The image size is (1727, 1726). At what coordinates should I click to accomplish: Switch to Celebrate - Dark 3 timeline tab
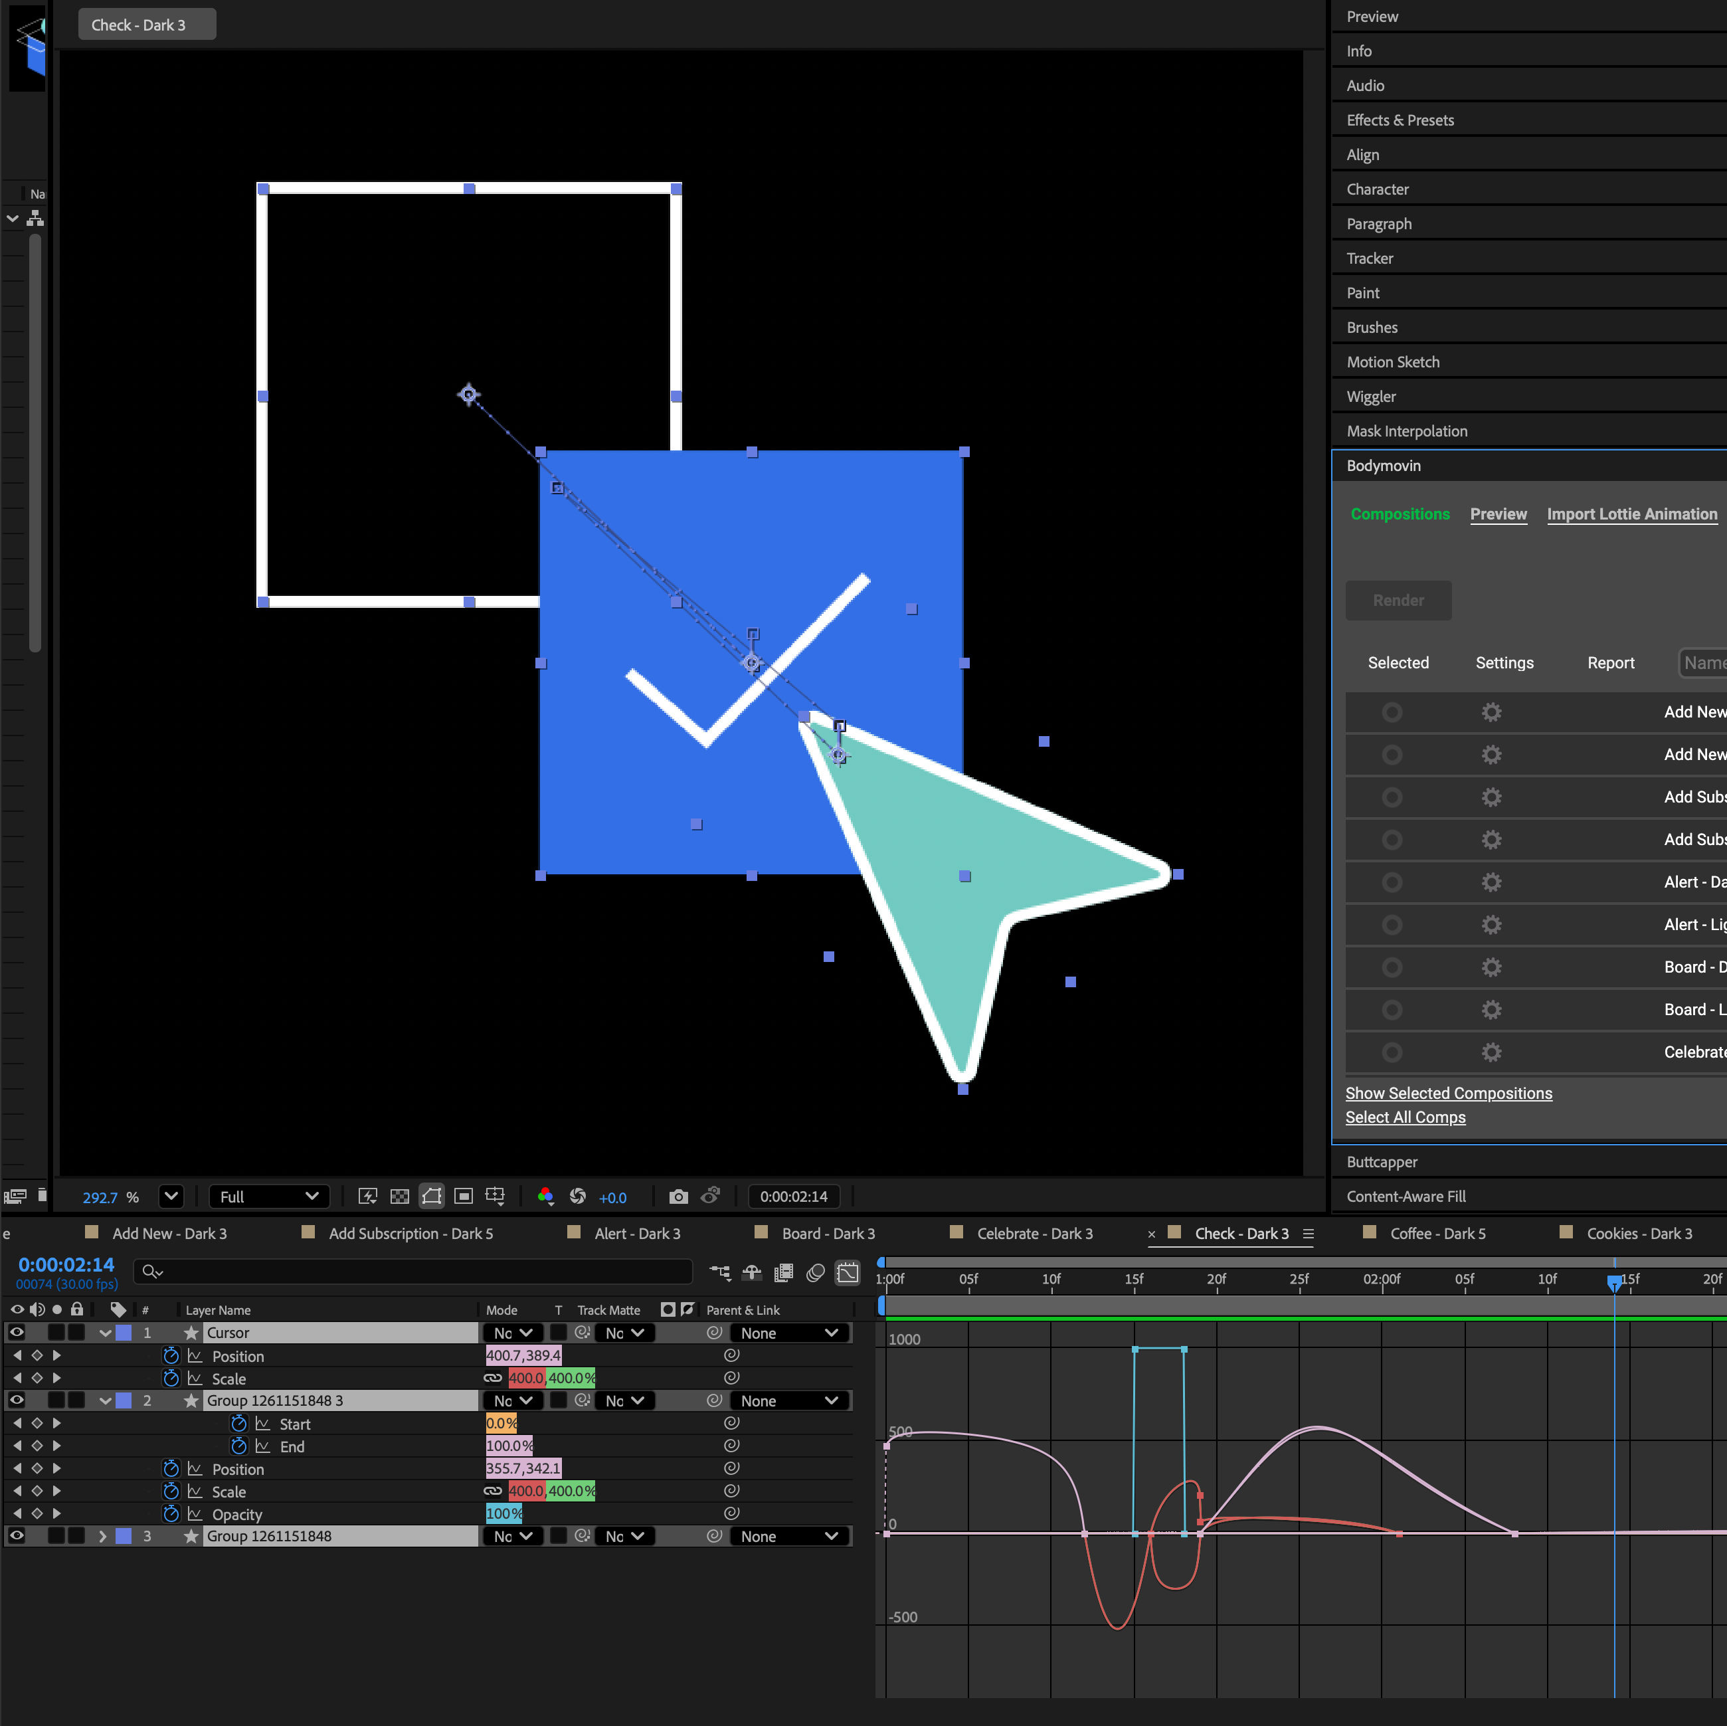click(x=1035, y=1234)
